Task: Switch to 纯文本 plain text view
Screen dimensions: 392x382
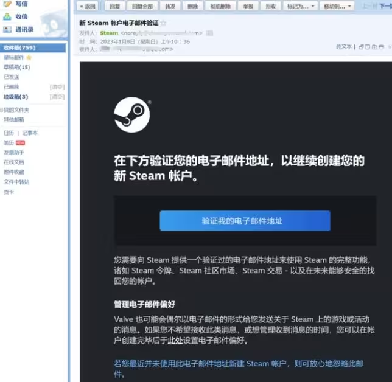Action: 344,46
